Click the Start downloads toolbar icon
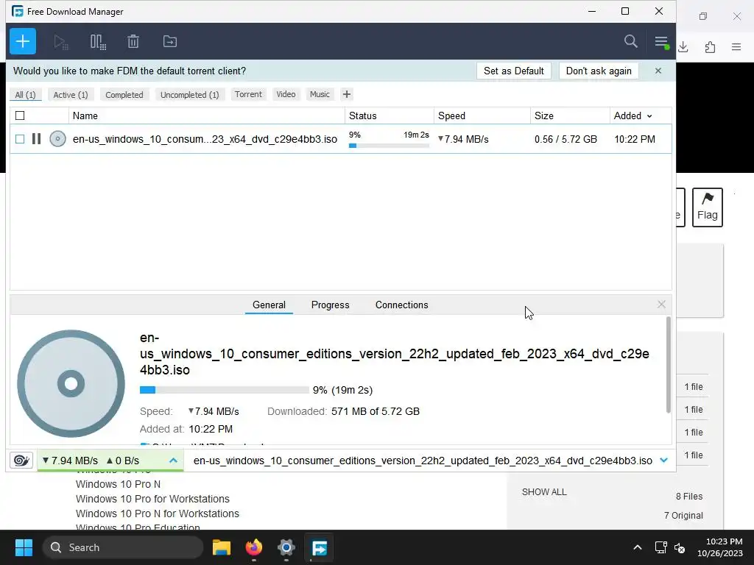The image size is (754, 565). click(60, 42)
